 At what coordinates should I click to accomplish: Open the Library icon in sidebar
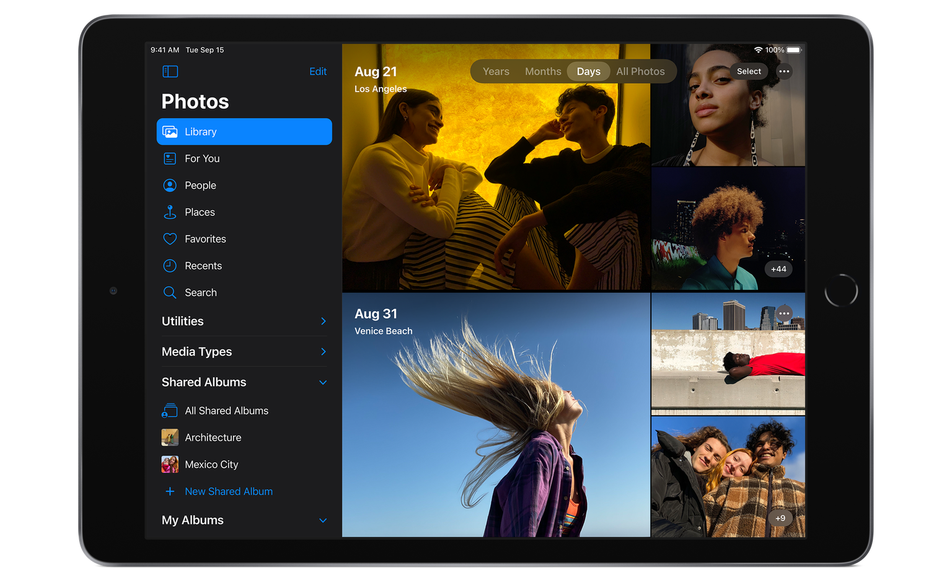coord(170,132)
